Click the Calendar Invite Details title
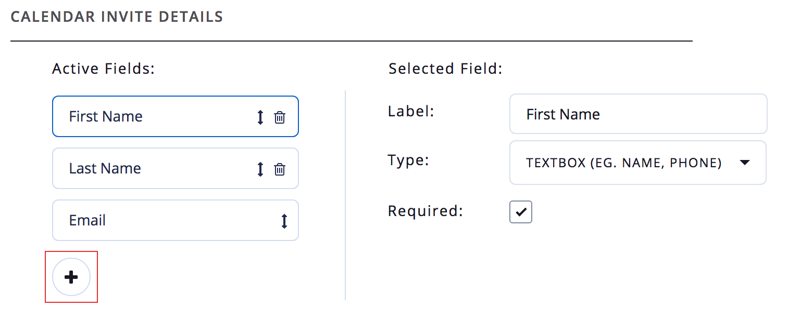 [x=117, y=17]
